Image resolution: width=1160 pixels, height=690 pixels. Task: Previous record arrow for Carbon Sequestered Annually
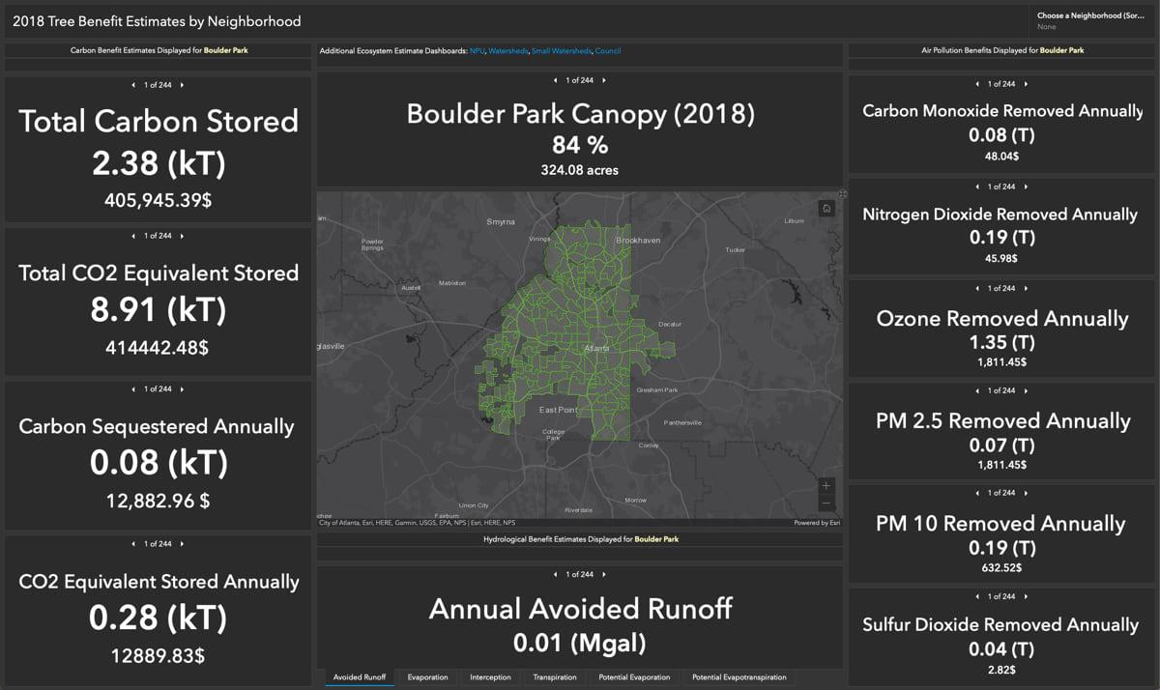(135, 389)
